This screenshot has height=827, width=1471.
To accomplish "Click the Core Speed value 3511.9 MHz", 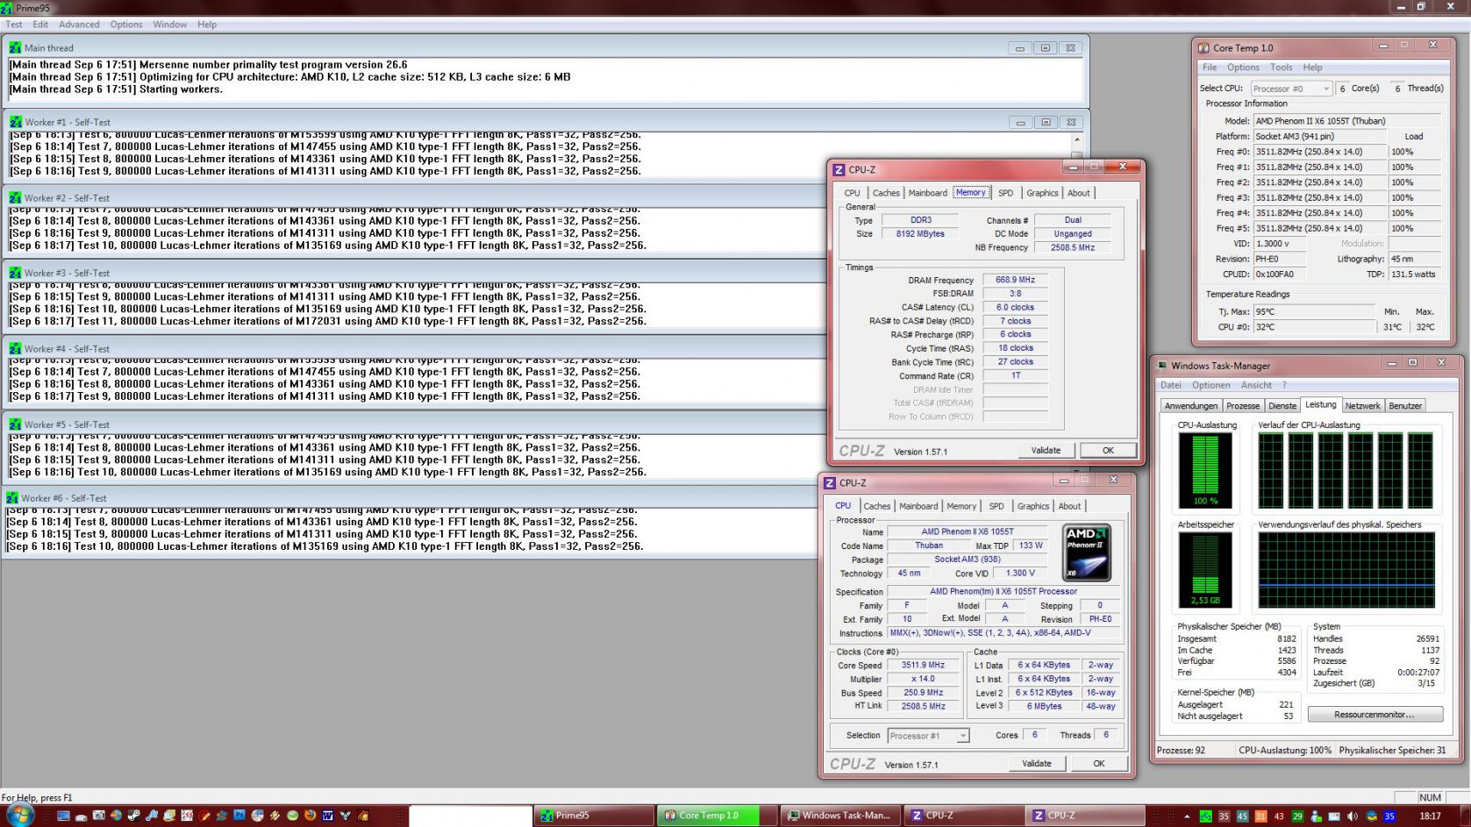I will [923, 666].
